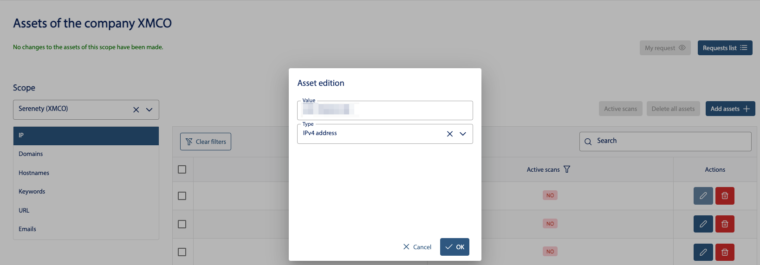This screenshot has height=265, width=760.
Task: Expand the Type dropdown in Asset edition
Action: pos(463,134)
